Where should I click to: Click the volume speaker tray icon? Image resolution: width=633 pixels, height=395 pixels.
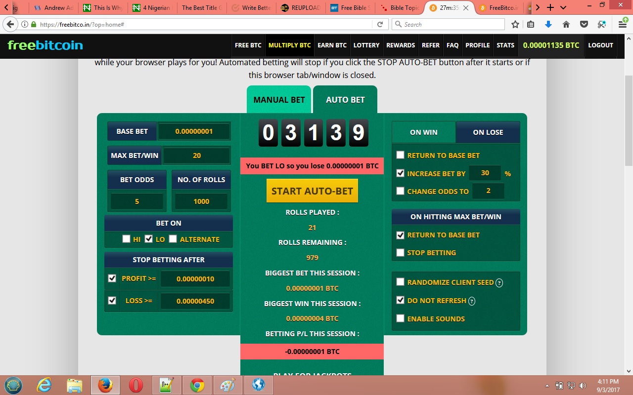(x=583, y=386)
